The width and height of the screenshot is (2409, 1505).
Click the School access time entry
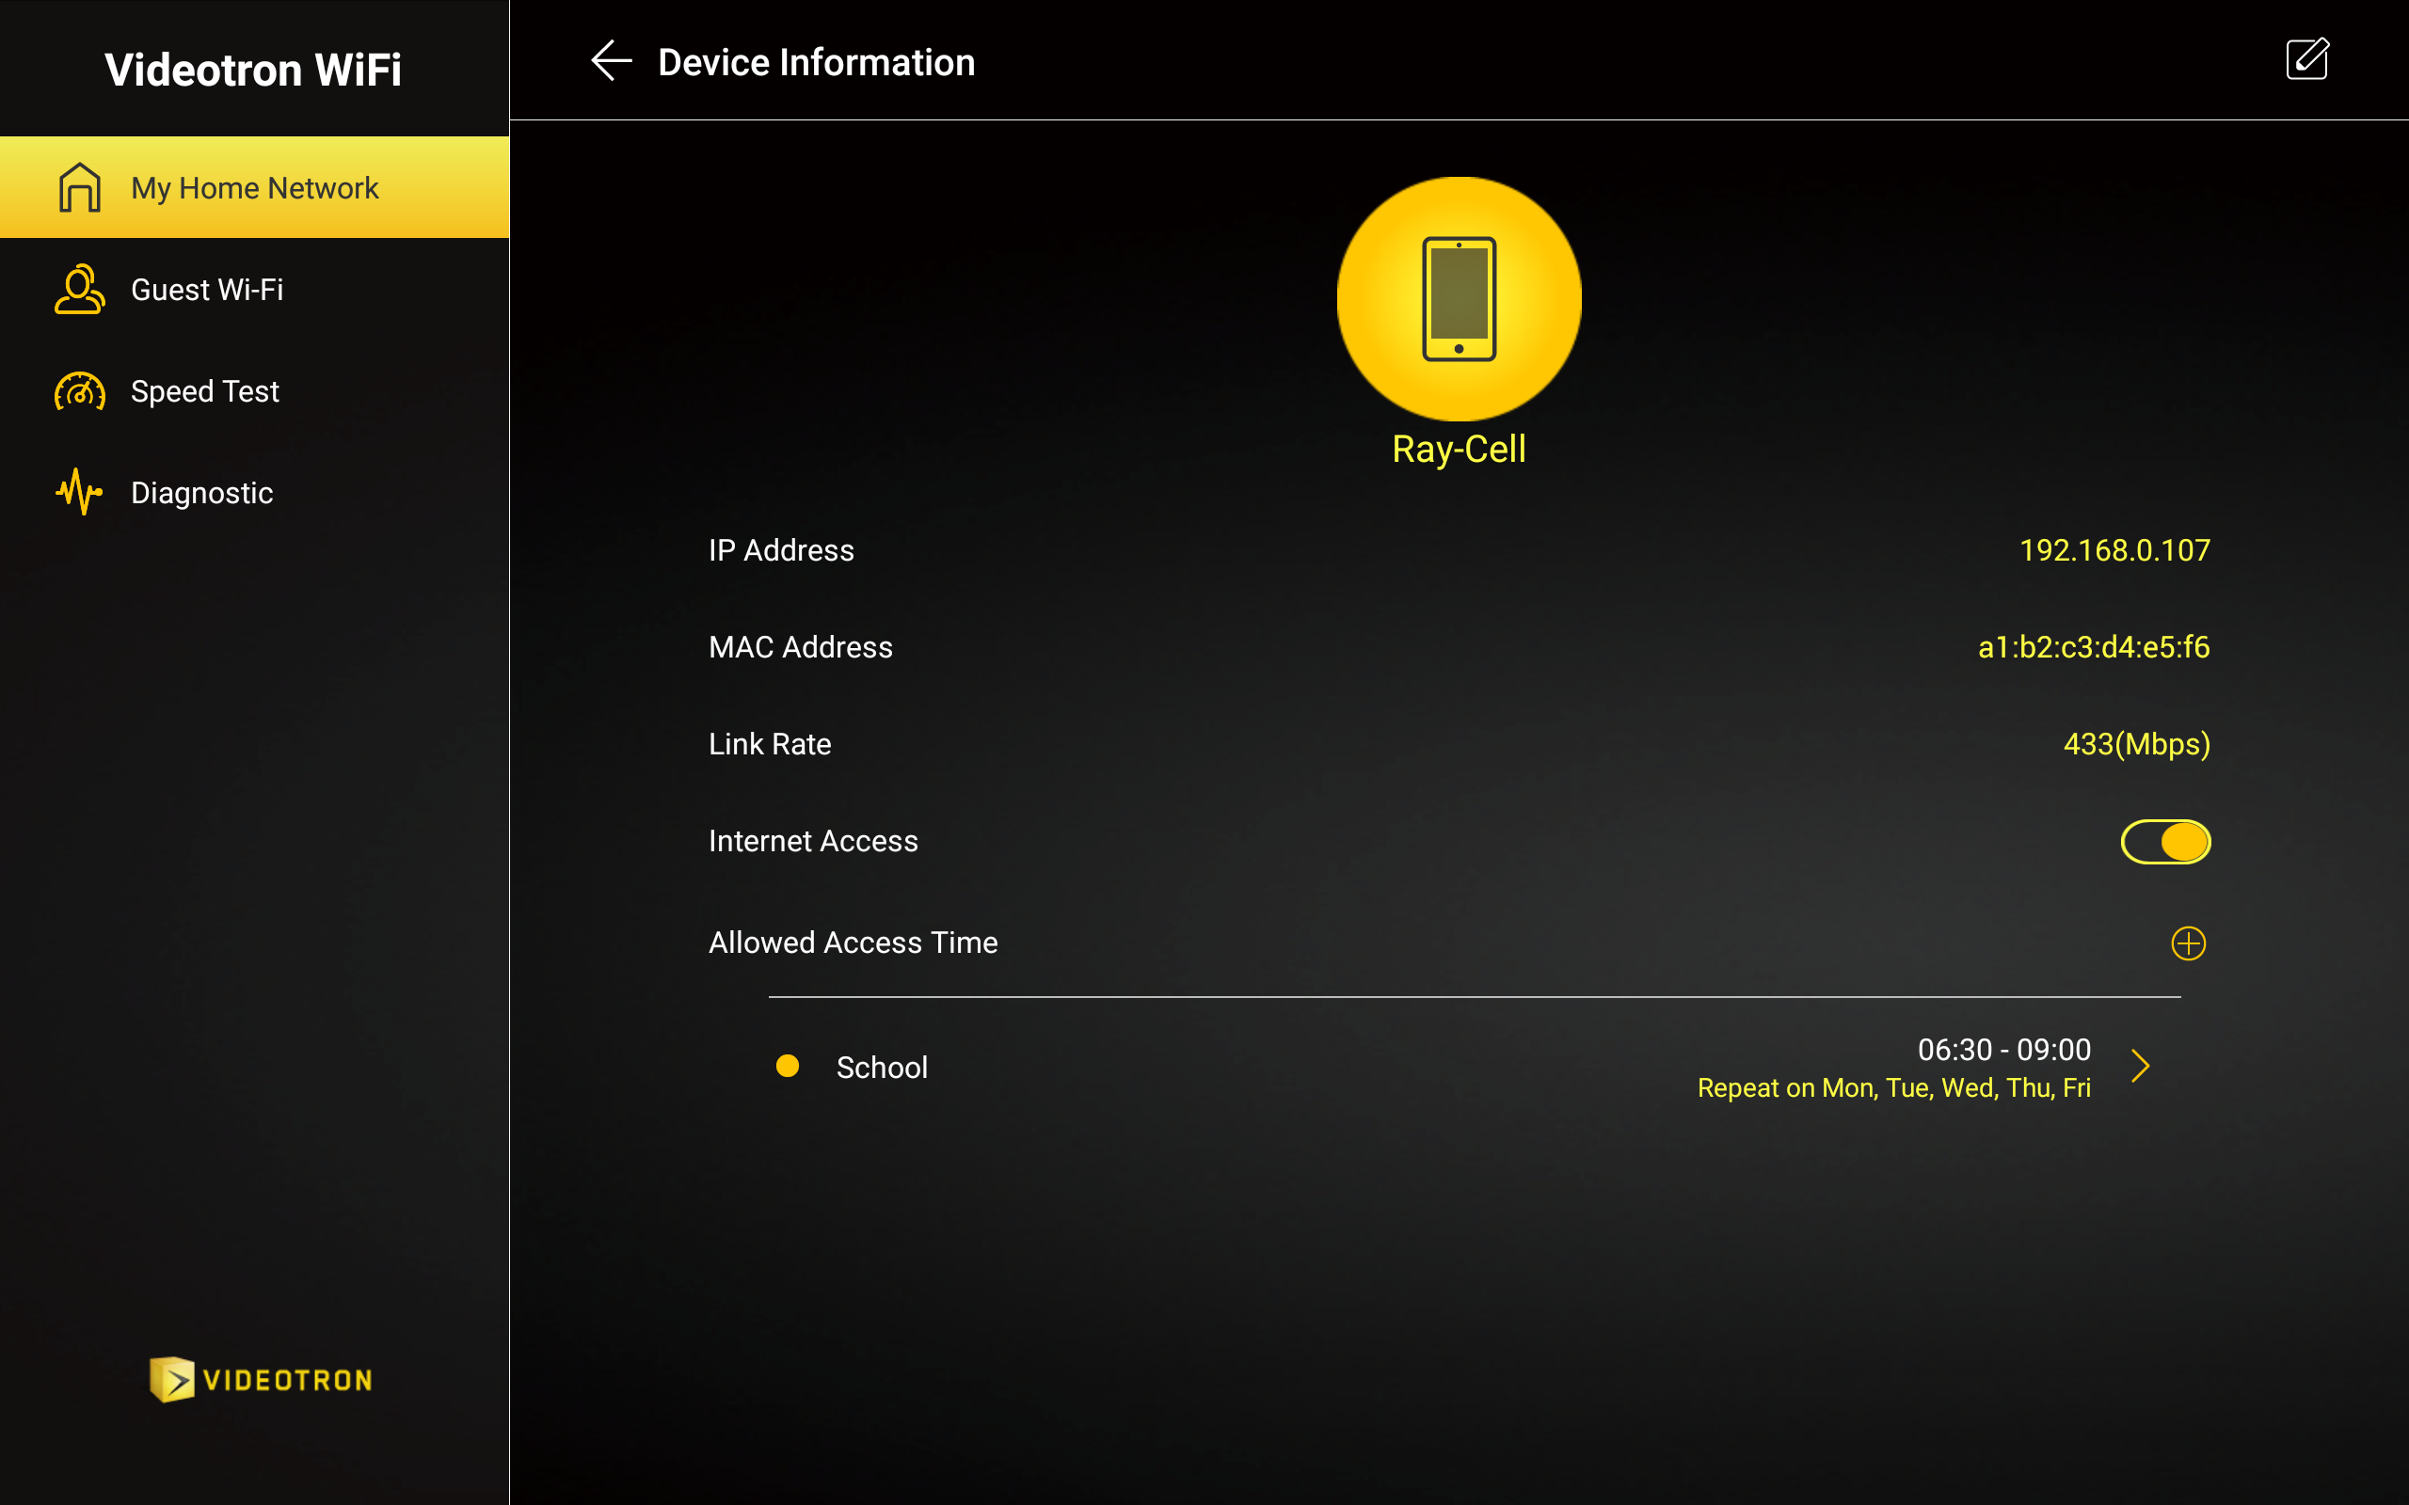(1475, 1067)
